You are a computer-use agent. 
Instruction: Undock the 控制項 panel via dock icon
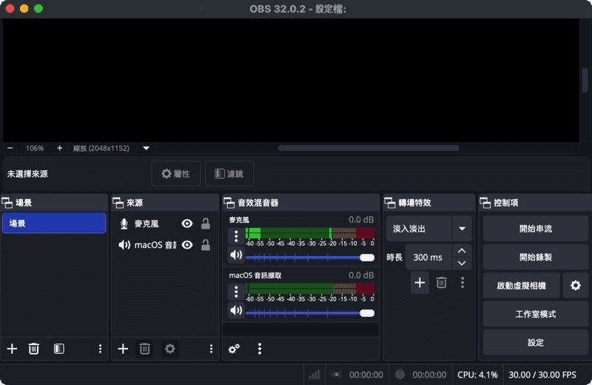485,203
